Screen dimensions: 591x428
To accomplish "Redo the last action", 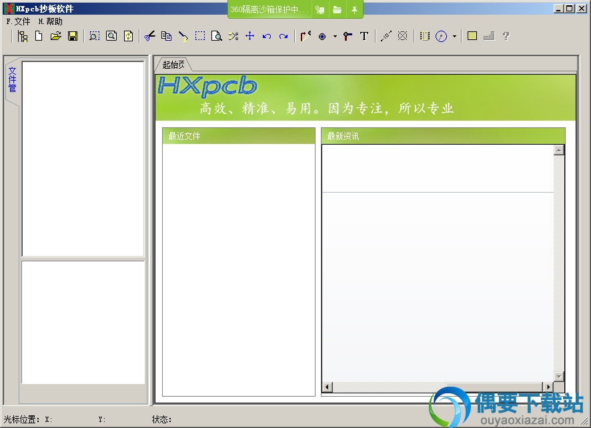I will (x=283, y=36).
